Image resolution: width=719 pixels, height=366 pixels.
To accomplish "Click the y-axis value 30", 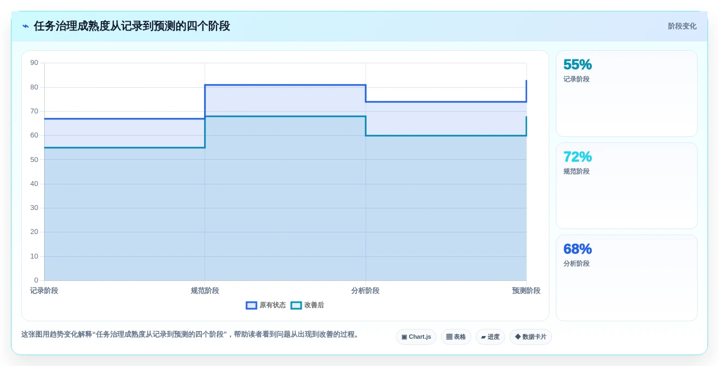I will point(34,208).
